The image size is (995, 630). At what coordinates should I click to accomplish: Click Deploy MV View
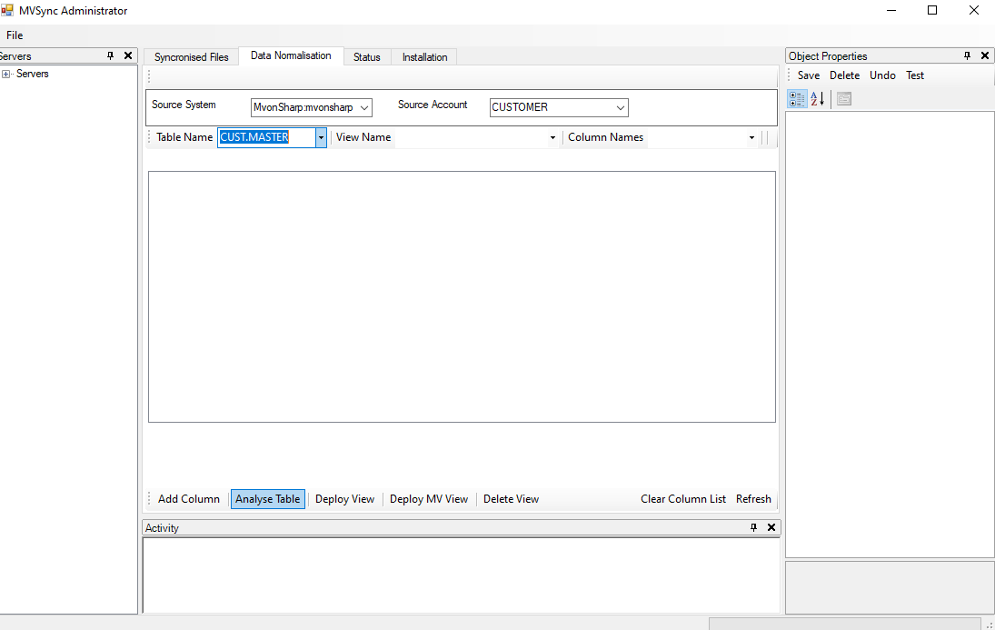point(429,499)
